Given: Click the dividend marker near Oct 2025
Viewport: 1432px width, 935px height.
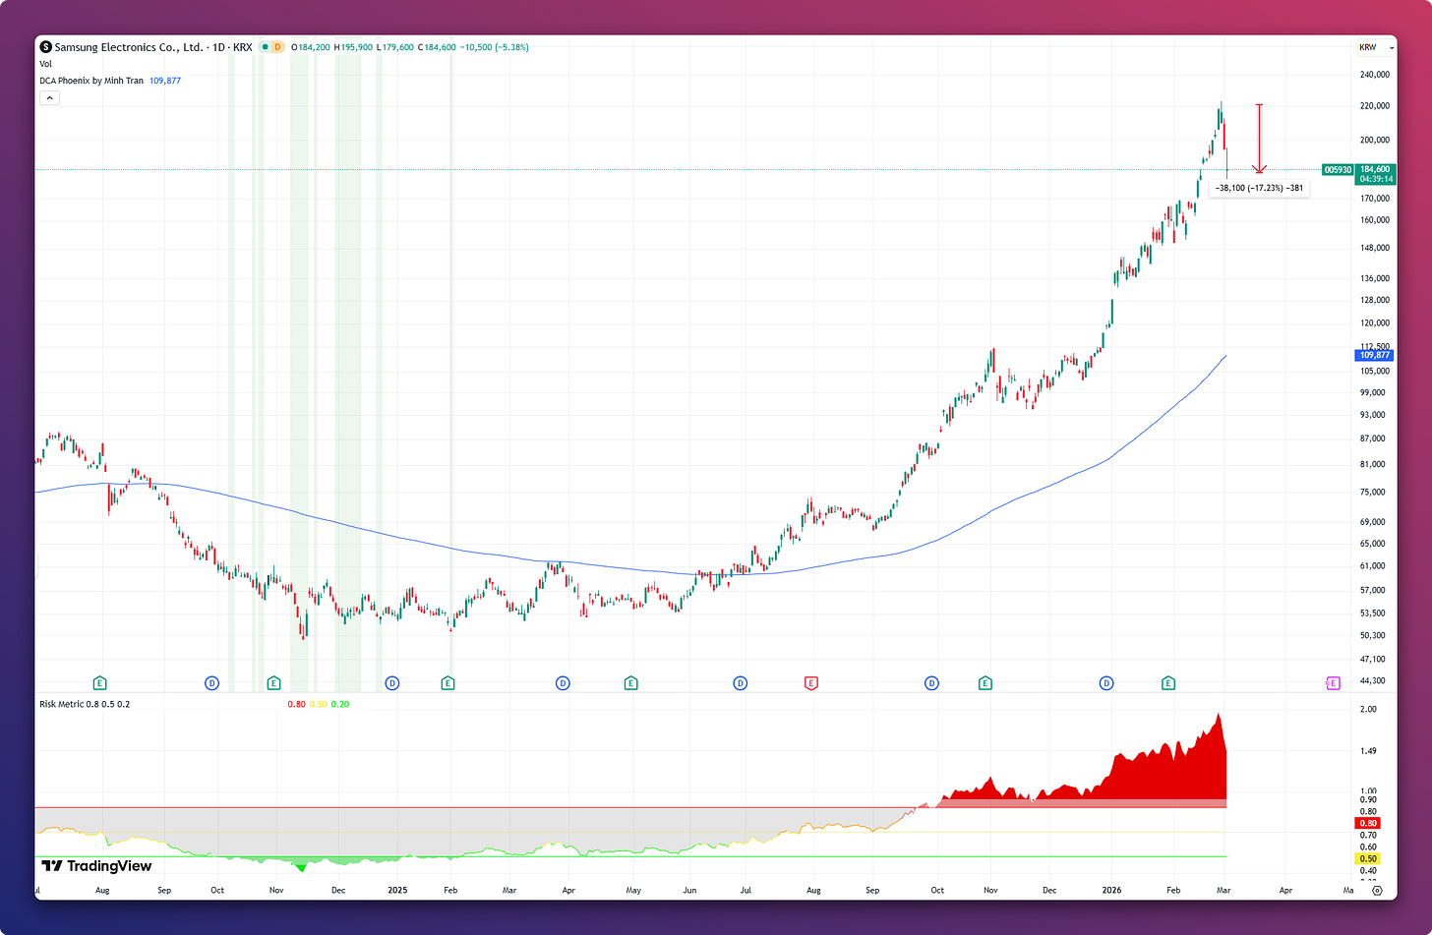Looking at the screenshot, I should point(931,682).
